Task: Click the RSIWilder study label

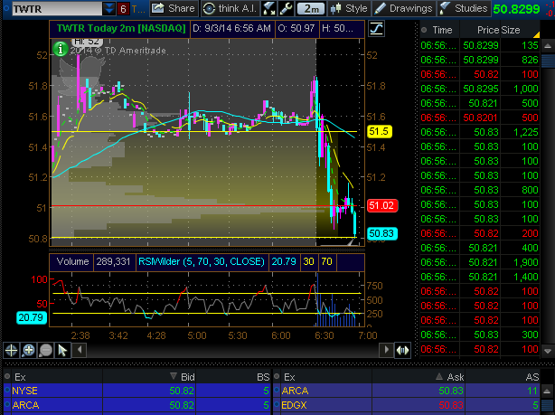Action: click(201, 261)
